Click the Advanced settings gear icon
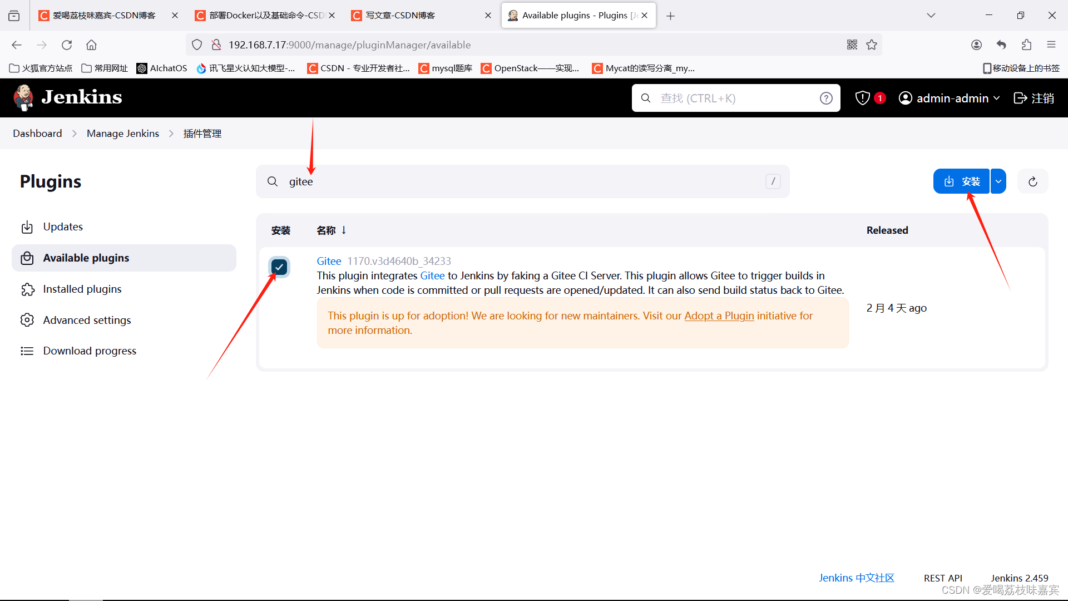This screenshot has width=1068, height=601. (27, 320)
